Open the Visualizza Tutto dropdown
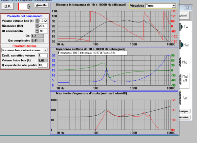This screenshot has width=197, height=143. pyautogui.click(x=174, y=6)
